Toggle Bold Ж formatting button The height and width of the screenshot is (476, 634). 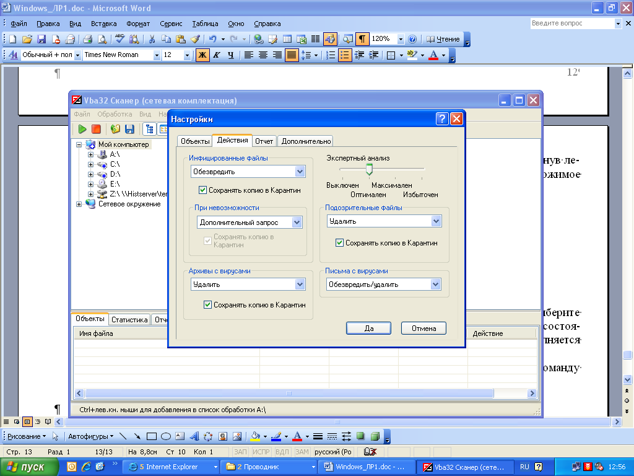coord(202,55)
